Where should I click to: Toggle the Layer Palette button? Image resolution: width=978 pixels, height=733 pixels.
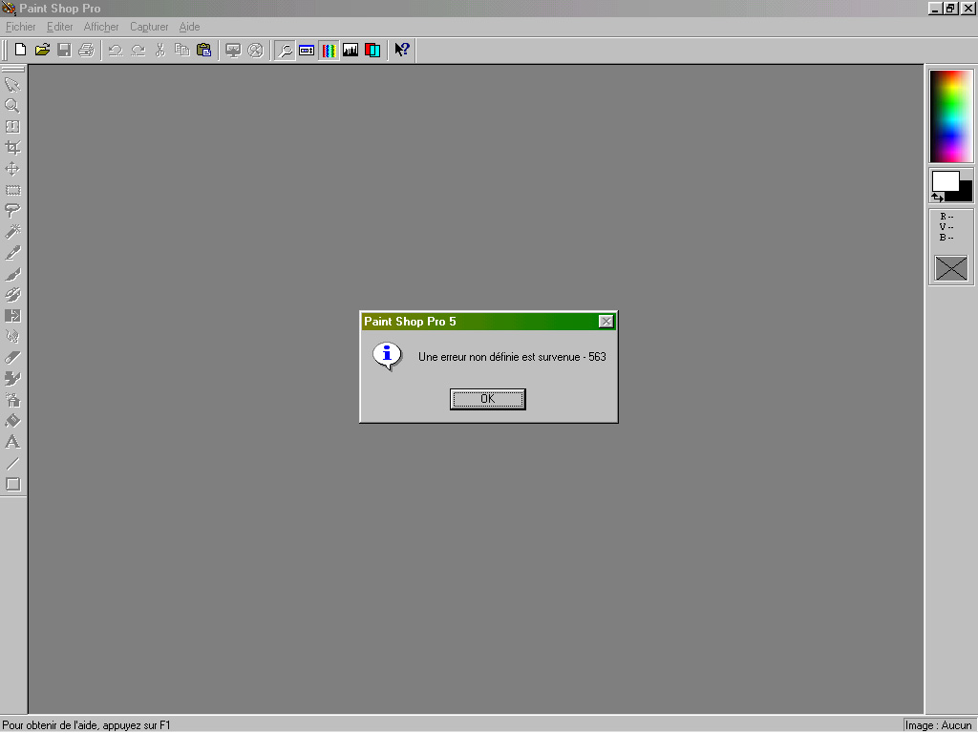click(372, 50)
